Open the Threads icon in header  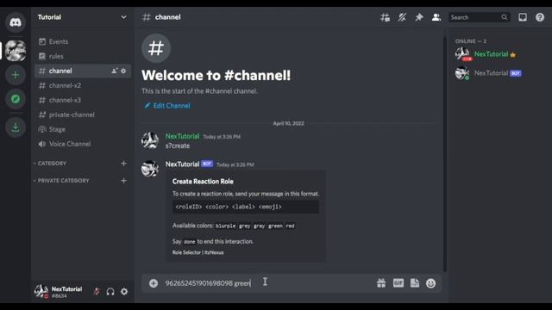pos(385,17)
